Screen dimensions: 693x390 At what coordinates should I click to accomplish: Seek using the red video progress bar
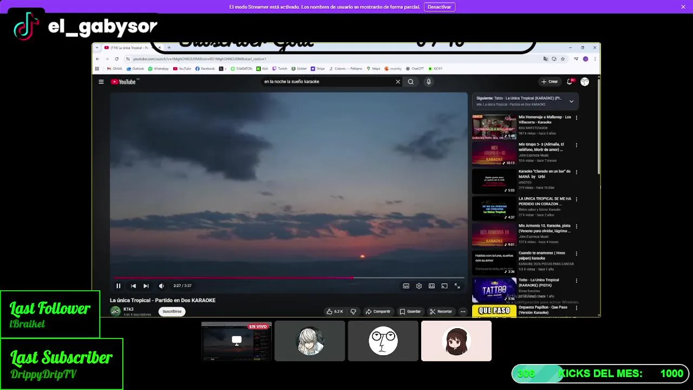pos(289,278)
